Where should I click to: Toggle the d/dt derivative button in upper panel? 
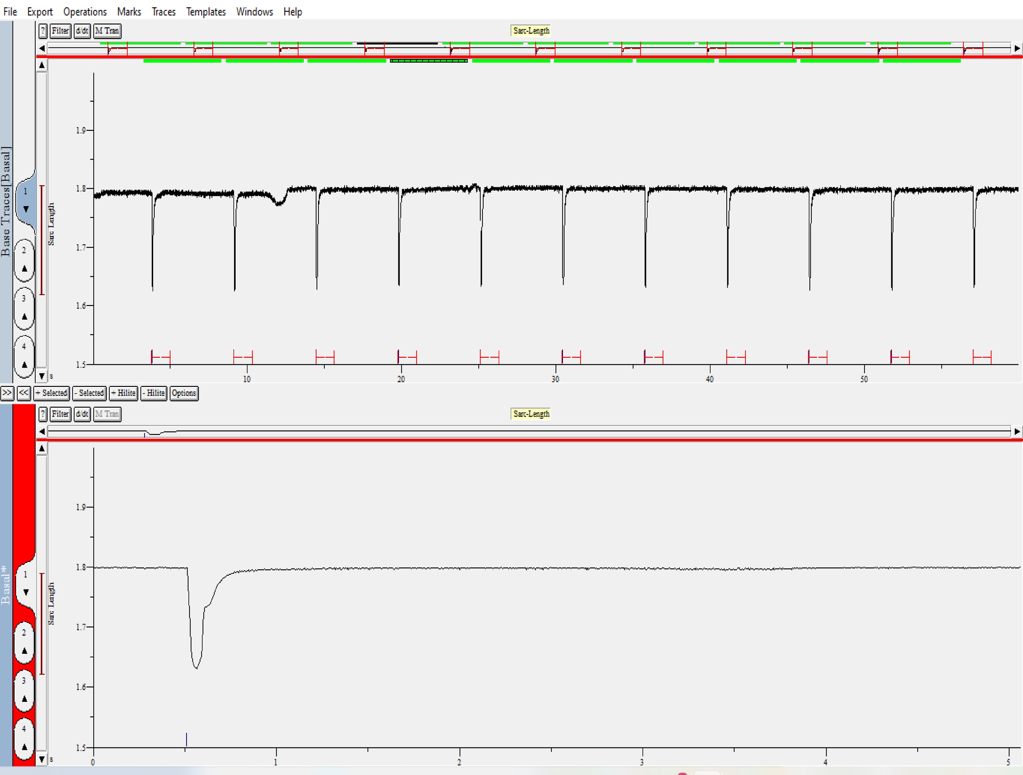(82, 31)
